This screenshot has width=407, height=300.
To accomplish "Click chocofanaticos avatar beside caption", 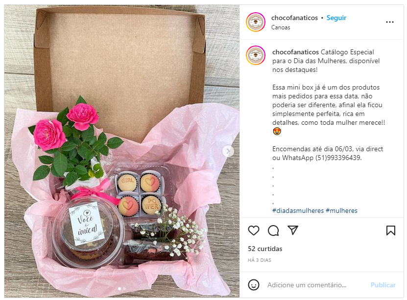I will tap(256, 55).
